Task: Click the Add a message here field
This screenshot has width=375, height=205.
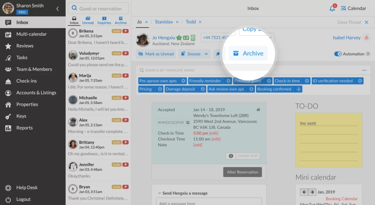Action: pyautogui.click(x=209, y=202)
